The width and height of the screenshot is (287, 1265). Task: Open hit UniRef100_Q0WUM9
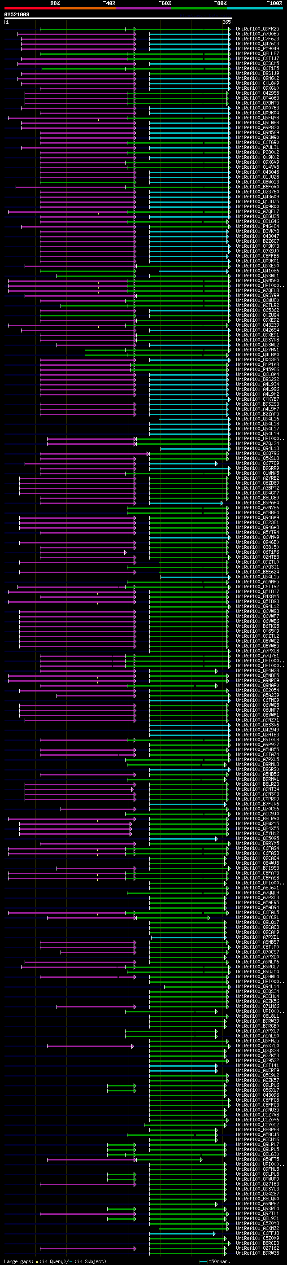(257, 1179)
